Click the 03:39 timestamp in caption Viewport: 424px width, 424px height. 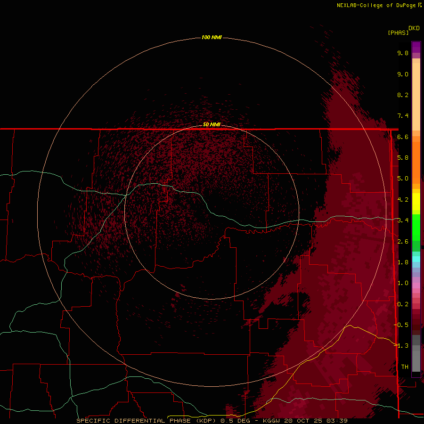point(338,421)
